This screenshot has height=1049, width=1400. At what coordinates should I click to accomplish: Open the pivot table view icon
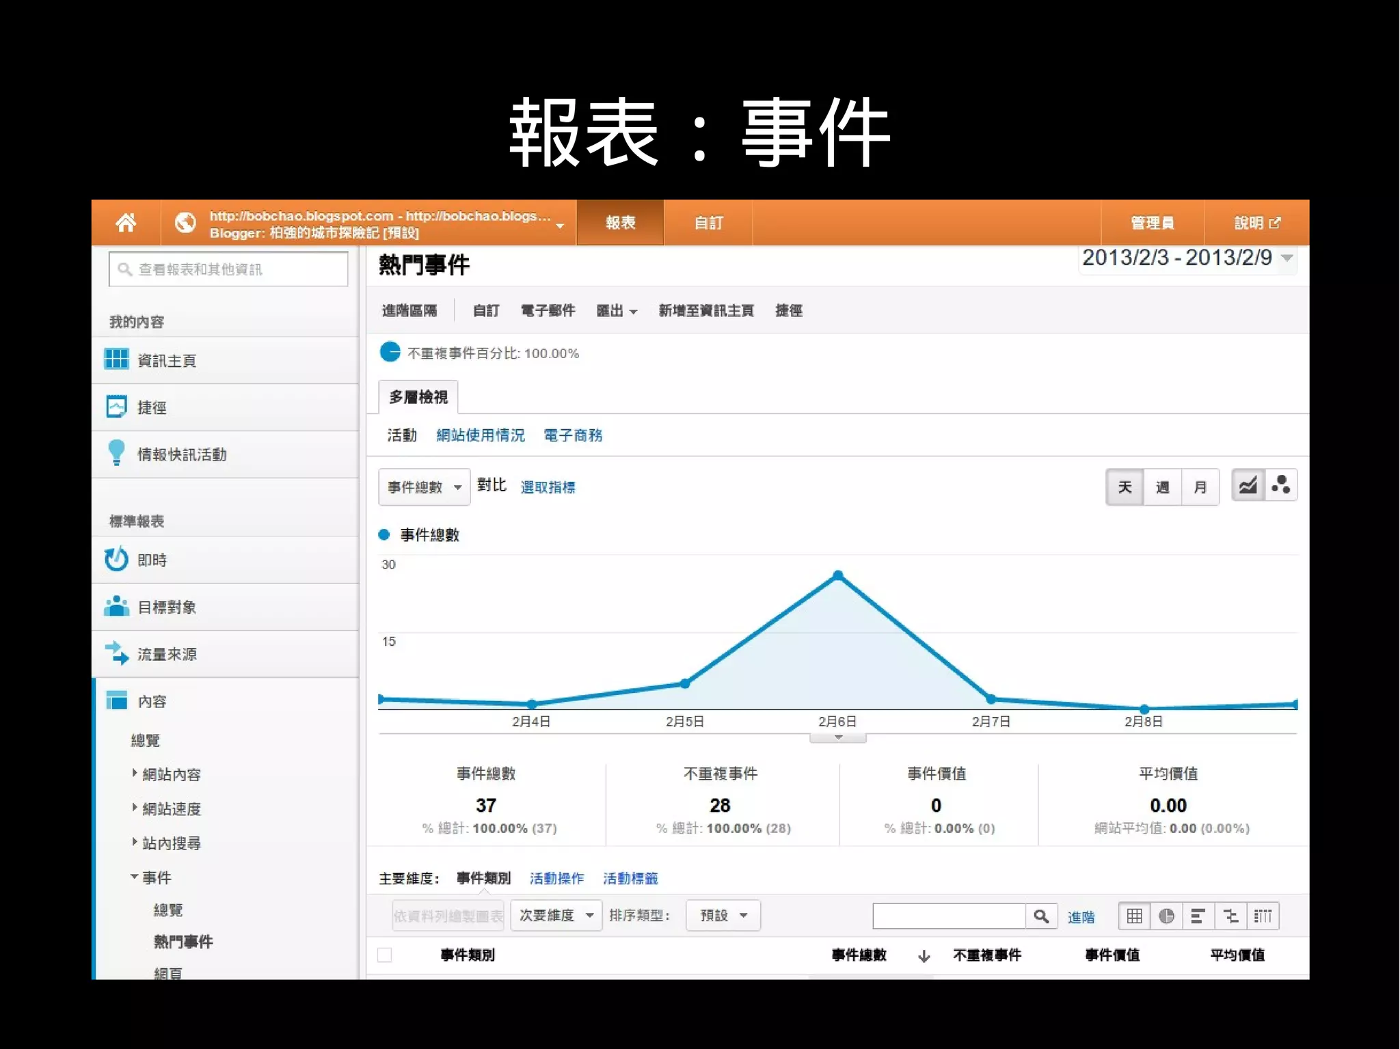pos(1263,916)
